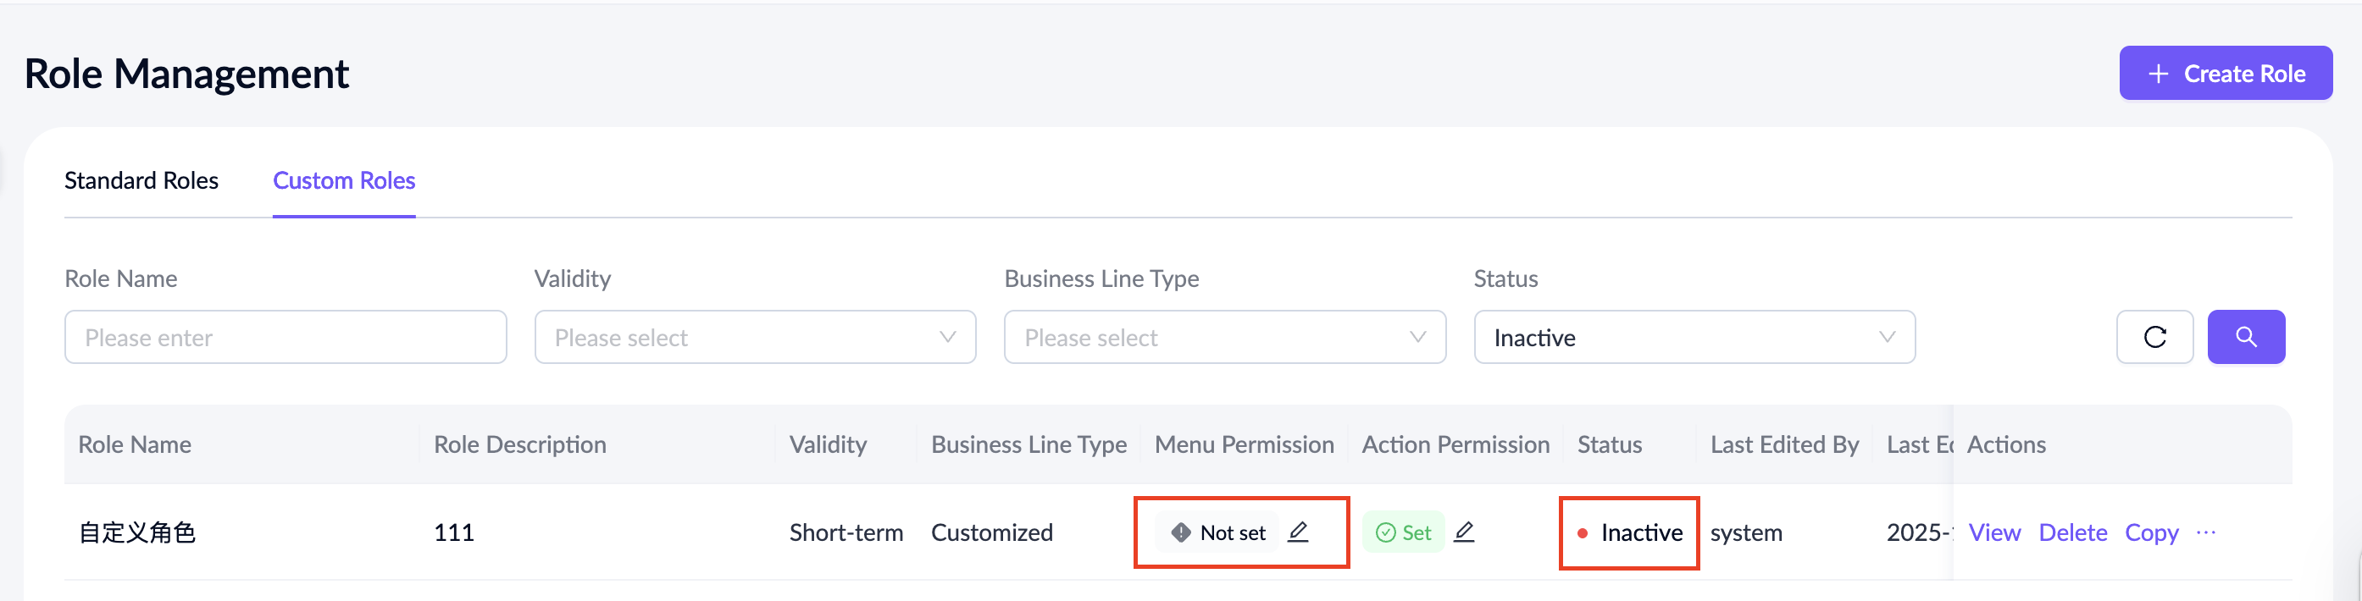Open the Validity filter dropdown
Image resolution: width=2362 pixels, height=601 pixels.
point(755,337)
